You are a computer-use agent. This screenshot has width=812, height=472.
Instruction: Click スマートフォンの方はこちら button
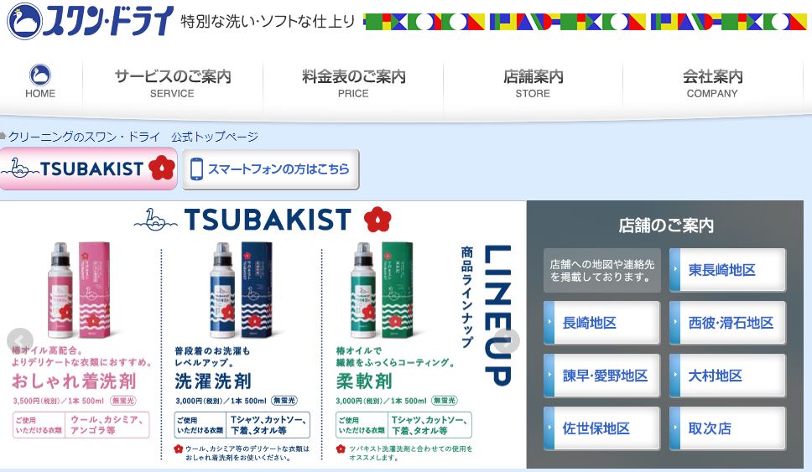coord(271,169)
